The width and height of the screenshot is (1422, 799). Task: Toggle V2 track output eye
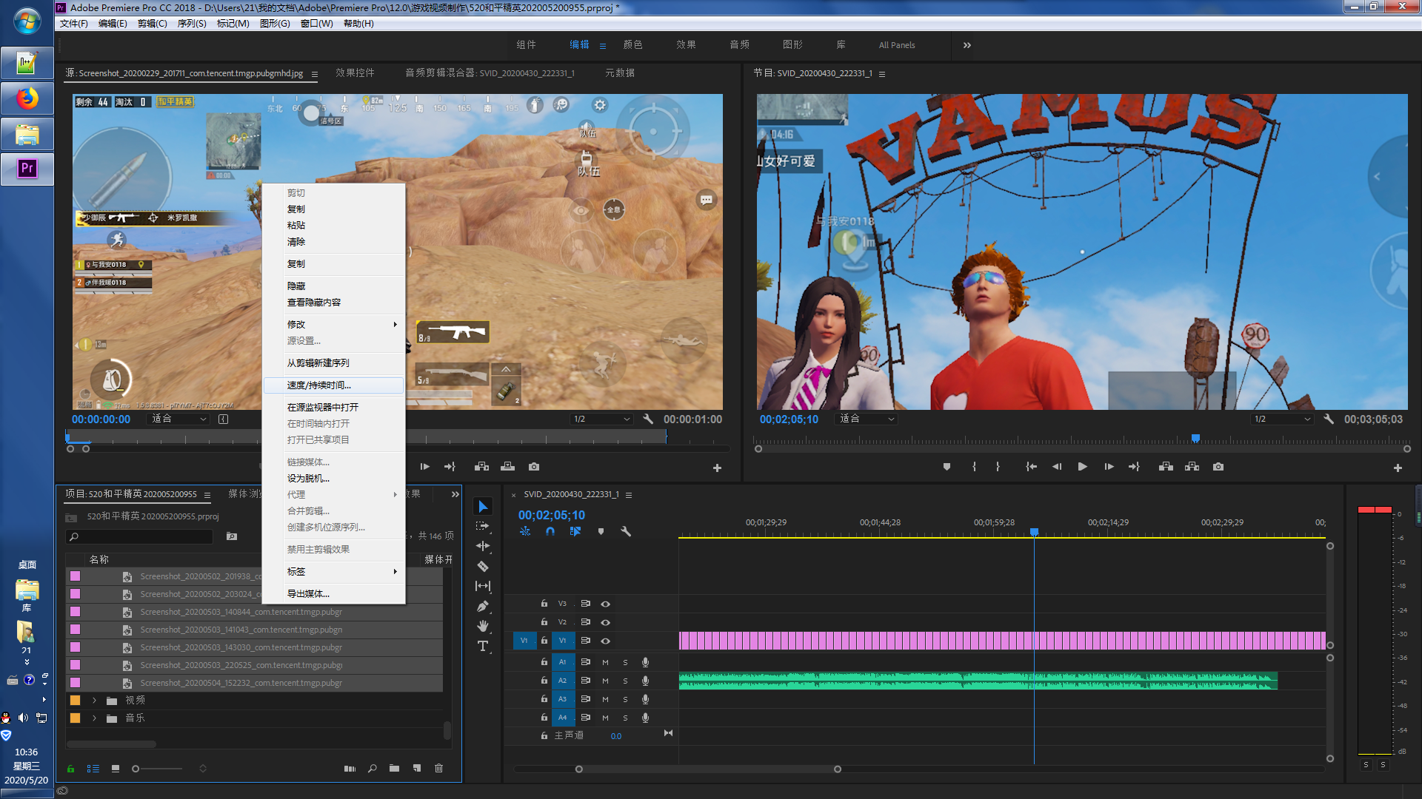(x=605, y=622)
